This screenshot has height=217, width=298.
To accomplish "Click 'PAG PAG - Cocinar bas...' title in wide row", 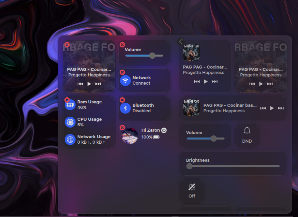I will point(230,105).
